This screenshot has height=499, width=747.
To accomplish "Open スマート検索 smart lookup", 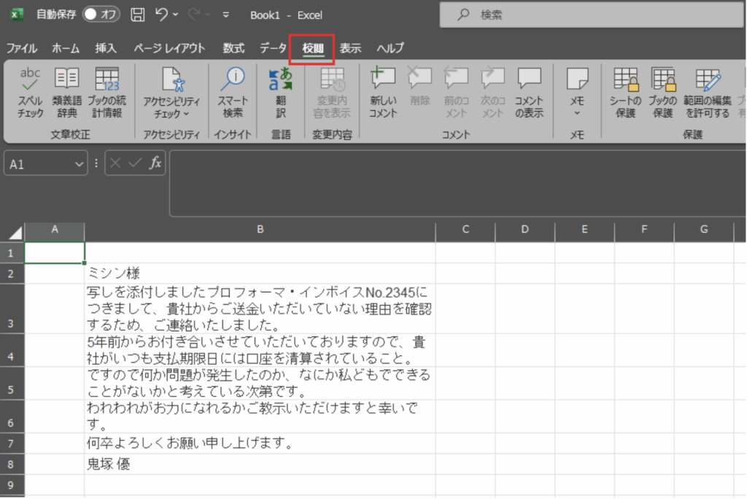I will pos(233,93).
